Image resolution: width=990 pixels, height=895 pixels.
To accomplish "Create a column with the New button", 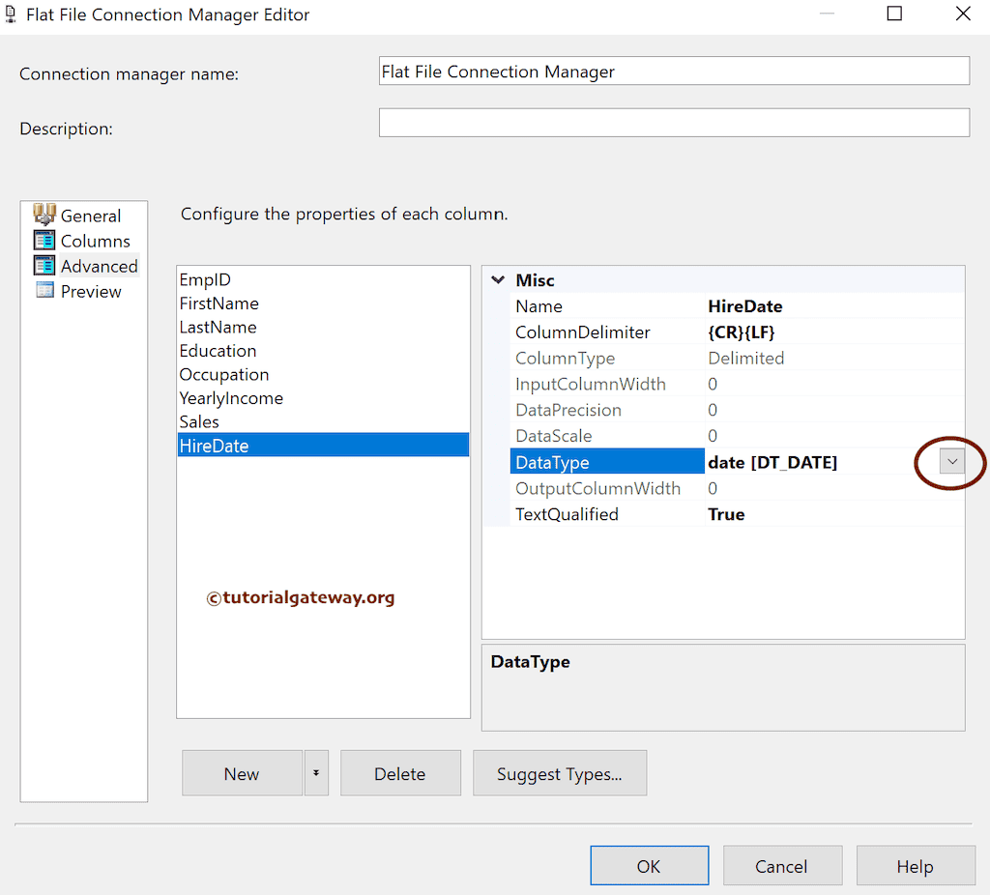I will click(x=242, y=773).
